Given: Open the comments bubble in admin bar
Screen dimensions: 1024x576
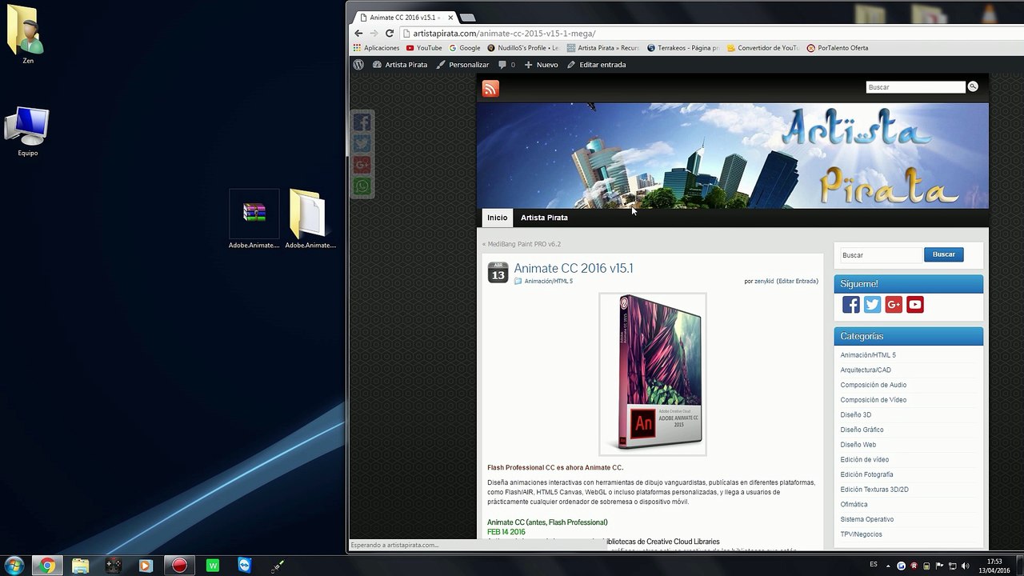Looking at the screenshot, I should coord(506,65).
